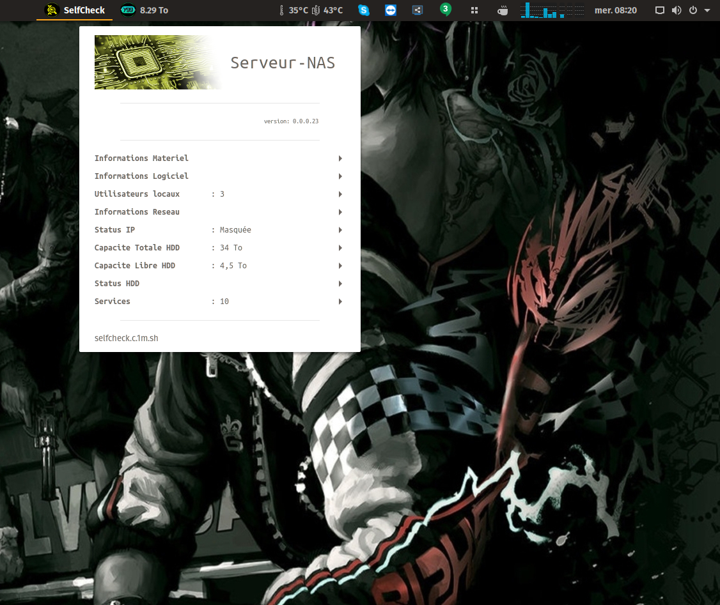Image resolution: width=720 pixels, height=605 pixels.
Task: Open the TeamViewer tray icon
Action: (x=391, y=10)
